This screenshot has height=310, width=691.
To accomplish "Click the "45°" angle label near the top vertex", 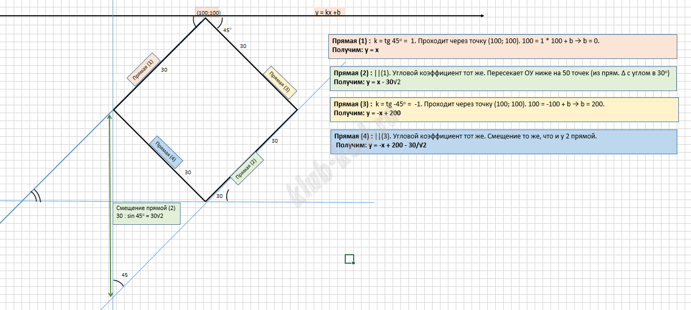I will [227, 30].
